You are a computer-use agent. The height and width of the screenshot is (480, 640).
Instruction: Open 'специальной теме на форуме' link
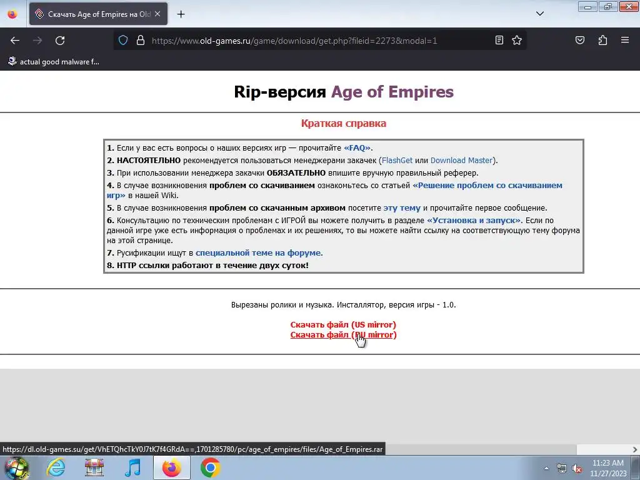(258, 253)
